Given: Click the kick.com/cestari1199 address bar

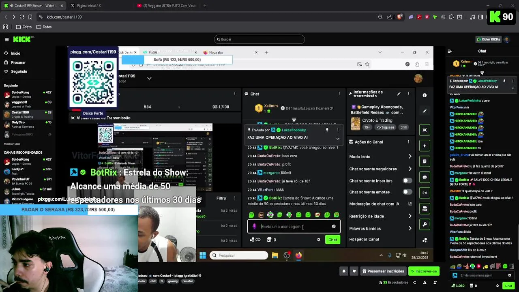Looking at the screenshot, I should tap(64, 17).
